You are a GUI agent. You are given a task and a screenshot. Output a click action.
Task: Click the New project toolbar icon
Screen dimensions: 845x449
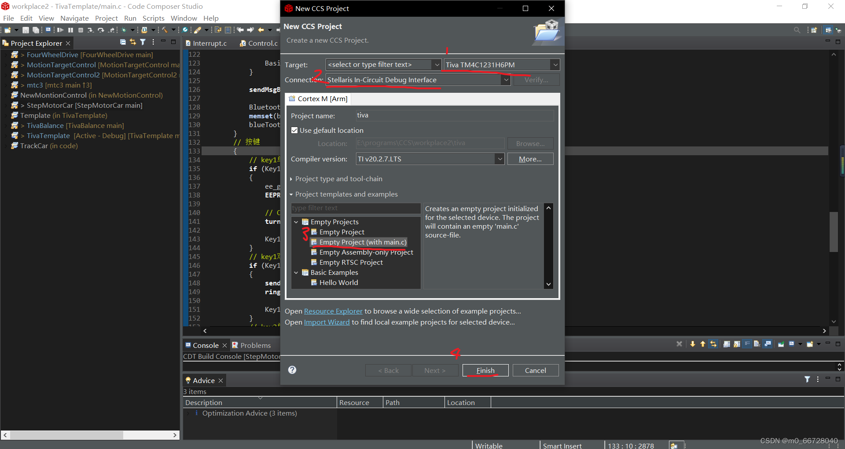point(7,30)
